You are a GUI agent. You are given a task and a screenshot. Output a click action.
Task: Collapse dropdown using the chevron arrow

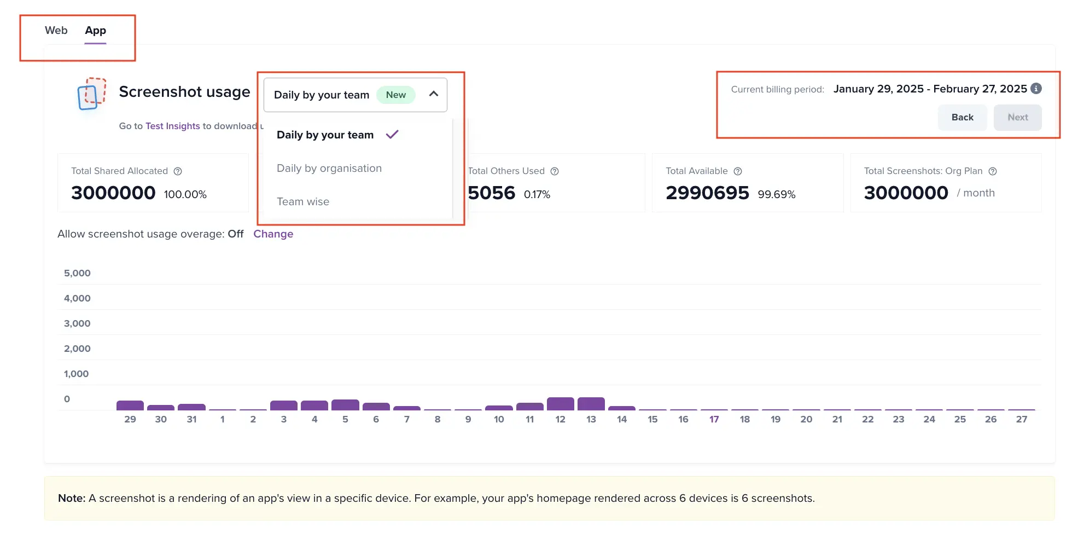(x=434, y=94)
